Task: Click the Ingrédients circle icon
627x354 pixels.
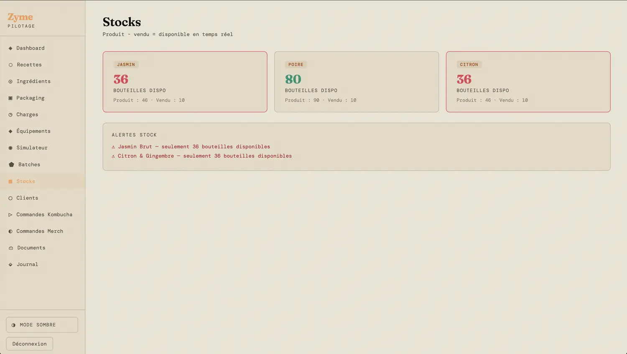Action: 10,81
